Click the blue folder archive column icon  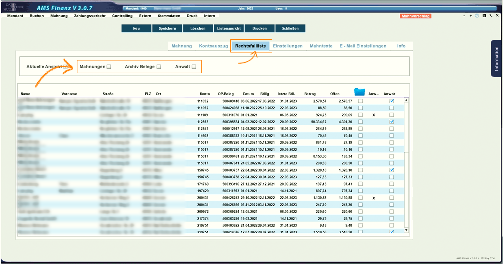[x=359, y=92]
